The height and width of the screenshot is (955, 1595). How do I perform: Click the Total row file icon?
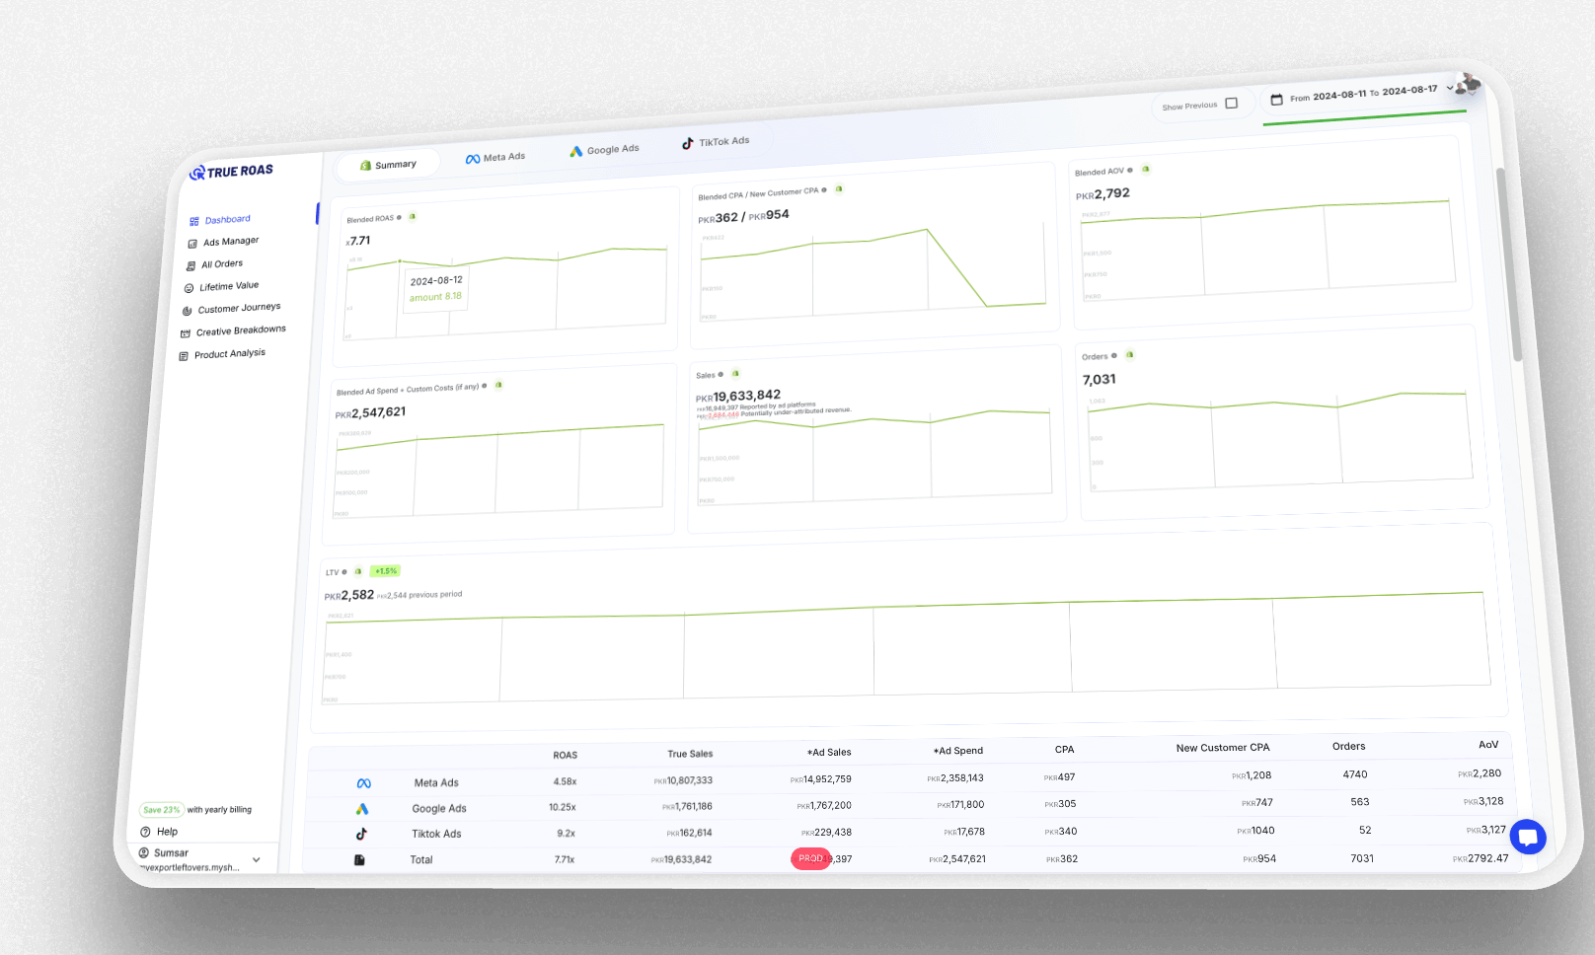[x=359, y=860]
